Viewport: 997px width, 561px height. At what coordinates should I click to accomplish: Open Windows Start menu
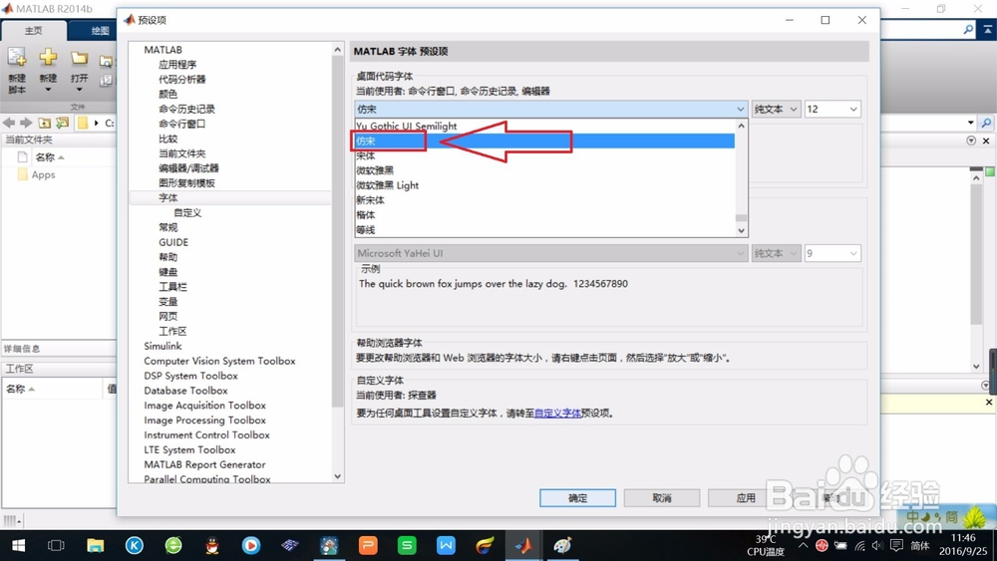18,546
